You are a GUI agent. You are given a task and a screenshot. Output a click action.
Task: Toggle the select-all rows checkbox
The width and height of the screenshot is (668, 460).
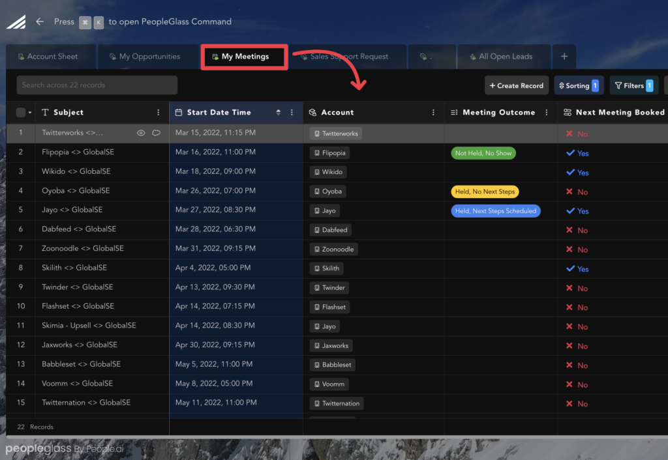20,112
